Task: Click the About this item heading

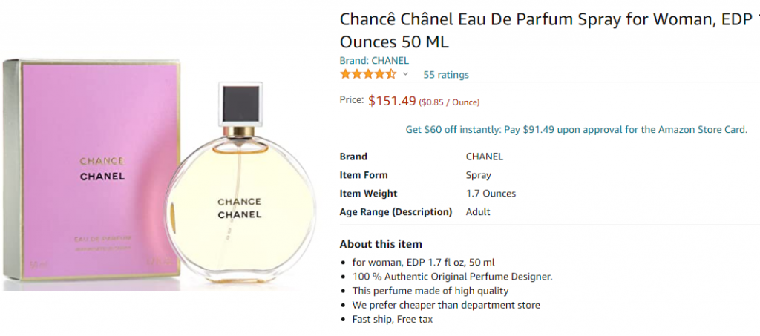Action: pyautogui.click(x=381, y=244)
